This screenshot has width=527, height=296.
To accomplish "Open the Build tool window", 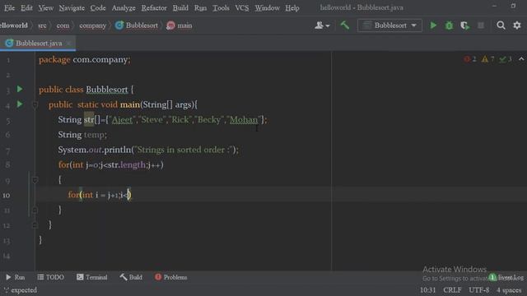I will (131, 277).
